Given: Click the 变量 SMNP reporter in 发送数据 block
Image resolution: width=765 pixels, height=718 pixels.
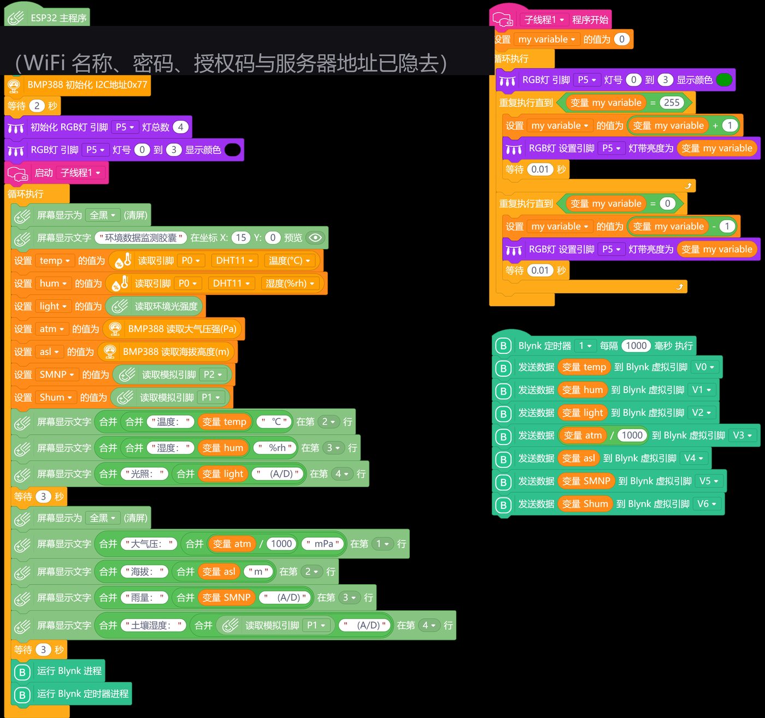Looking at the screenshot, I should click(586, 482).
